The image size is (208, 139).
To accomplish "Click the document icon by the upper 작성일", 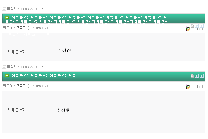I will click(x=4, y=9).
